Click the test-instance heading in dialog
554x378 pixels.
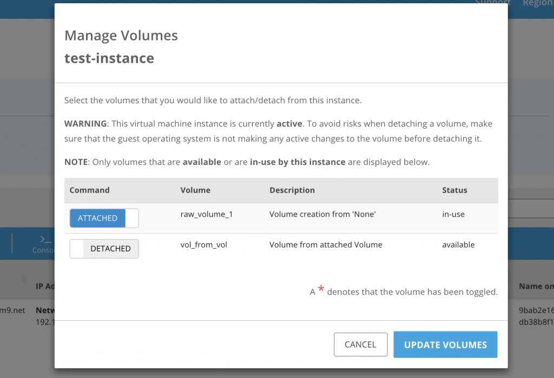pyautogui.click(x=109, y=58)
